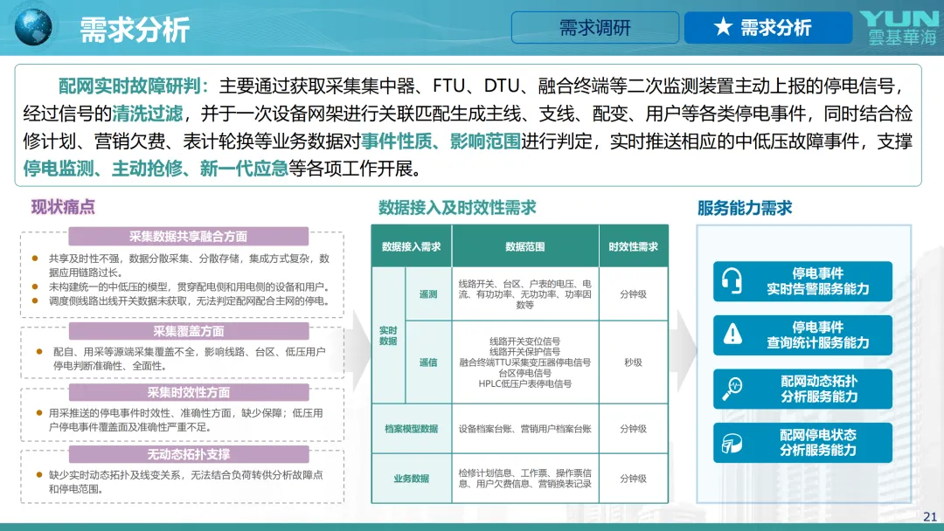Viewport: 944px width, 531px height.
Task: Click the YUN 雲基華海 logo
Action: pos(900,28)
